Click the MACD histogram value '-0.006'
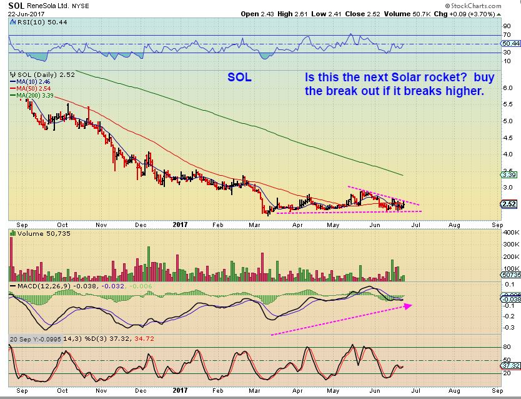 click(141, 286)
